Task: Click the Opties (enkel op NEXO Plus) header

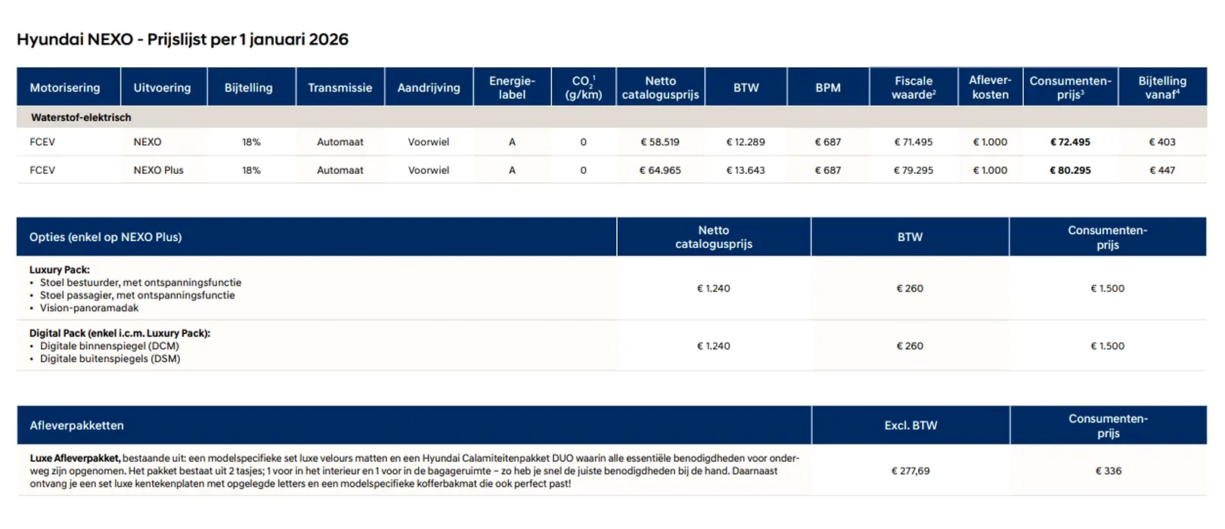Action: pyautogui.click(x=106, y=237)
